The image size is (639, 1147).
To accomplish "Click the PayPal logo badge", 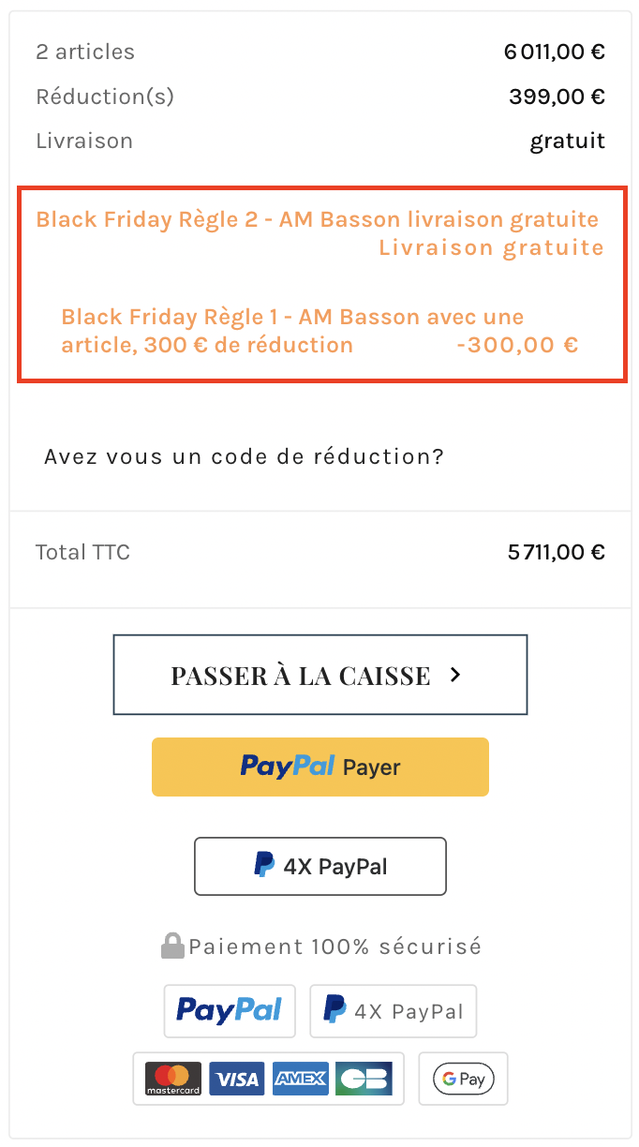I will pos(230,1010).
